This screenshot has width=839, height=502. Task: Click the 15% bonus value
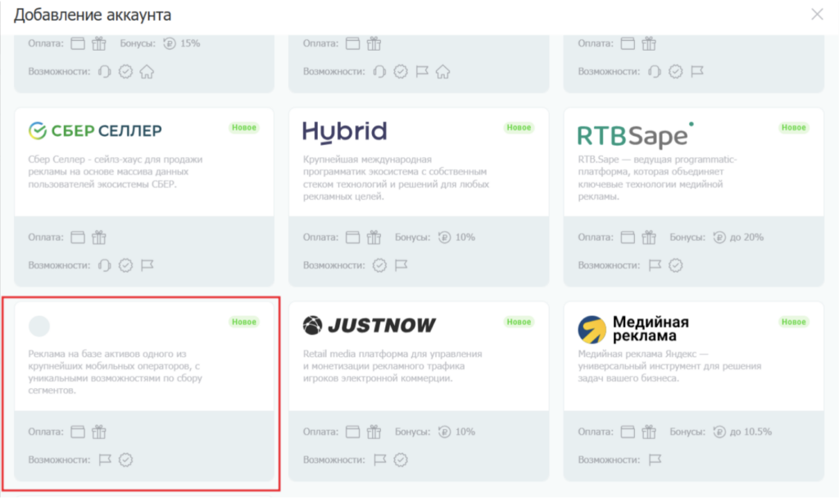click(x=190, y=43)
